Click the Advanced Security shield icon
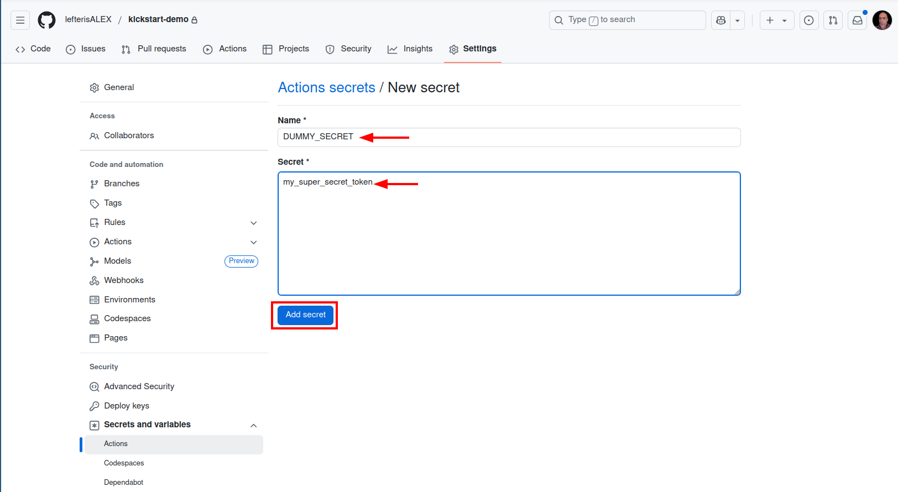Viewport: 898px width, 492px height. click(94, 387)
